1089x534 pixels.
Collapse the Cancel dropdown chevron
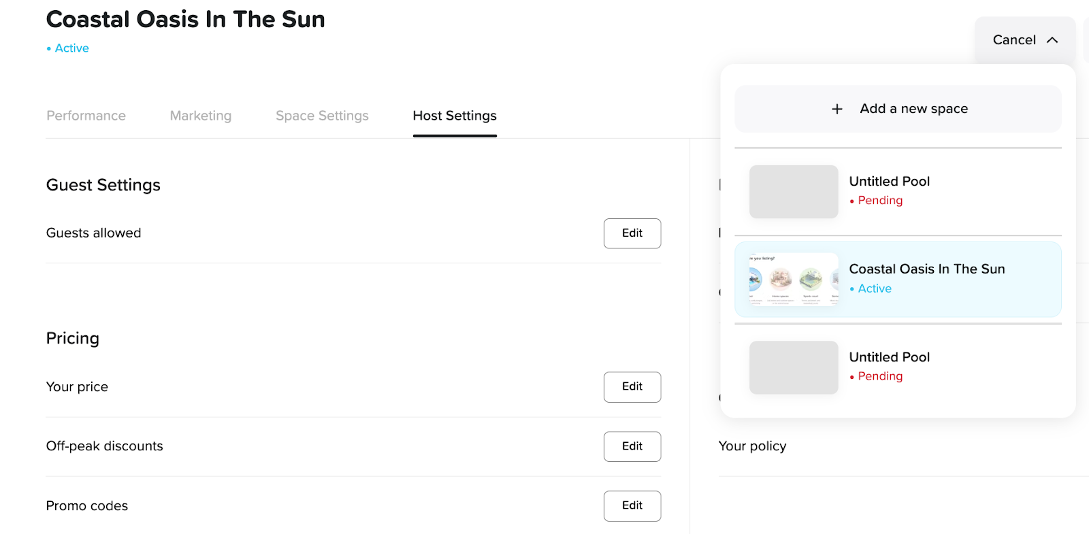pyautogui.click(x=1052, y=40)
